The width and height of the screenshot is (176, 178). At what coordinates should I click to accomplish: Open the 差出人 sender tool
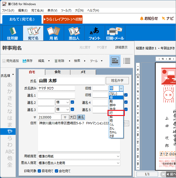coord(74,33)
